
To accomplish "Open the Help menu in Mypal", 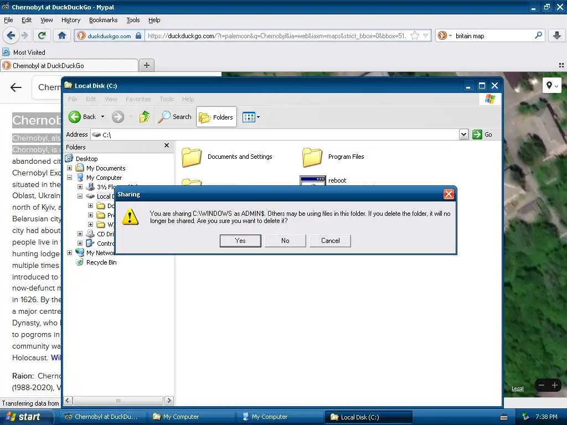I will point(154,20).
